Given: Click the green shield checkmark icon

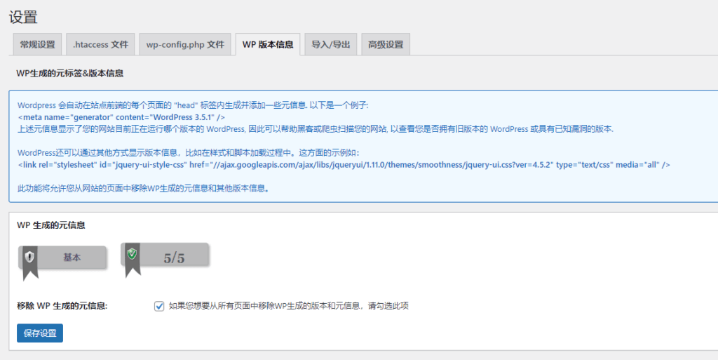Looking at the screenshot, I should [x=132, y=254].
